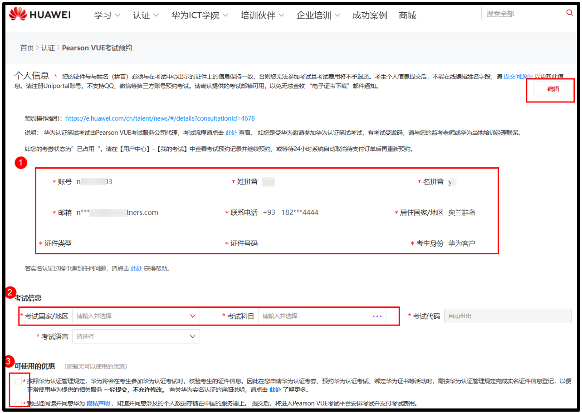
Task: Click the 认证 breadcrumb link
Action: click(48, 48)
